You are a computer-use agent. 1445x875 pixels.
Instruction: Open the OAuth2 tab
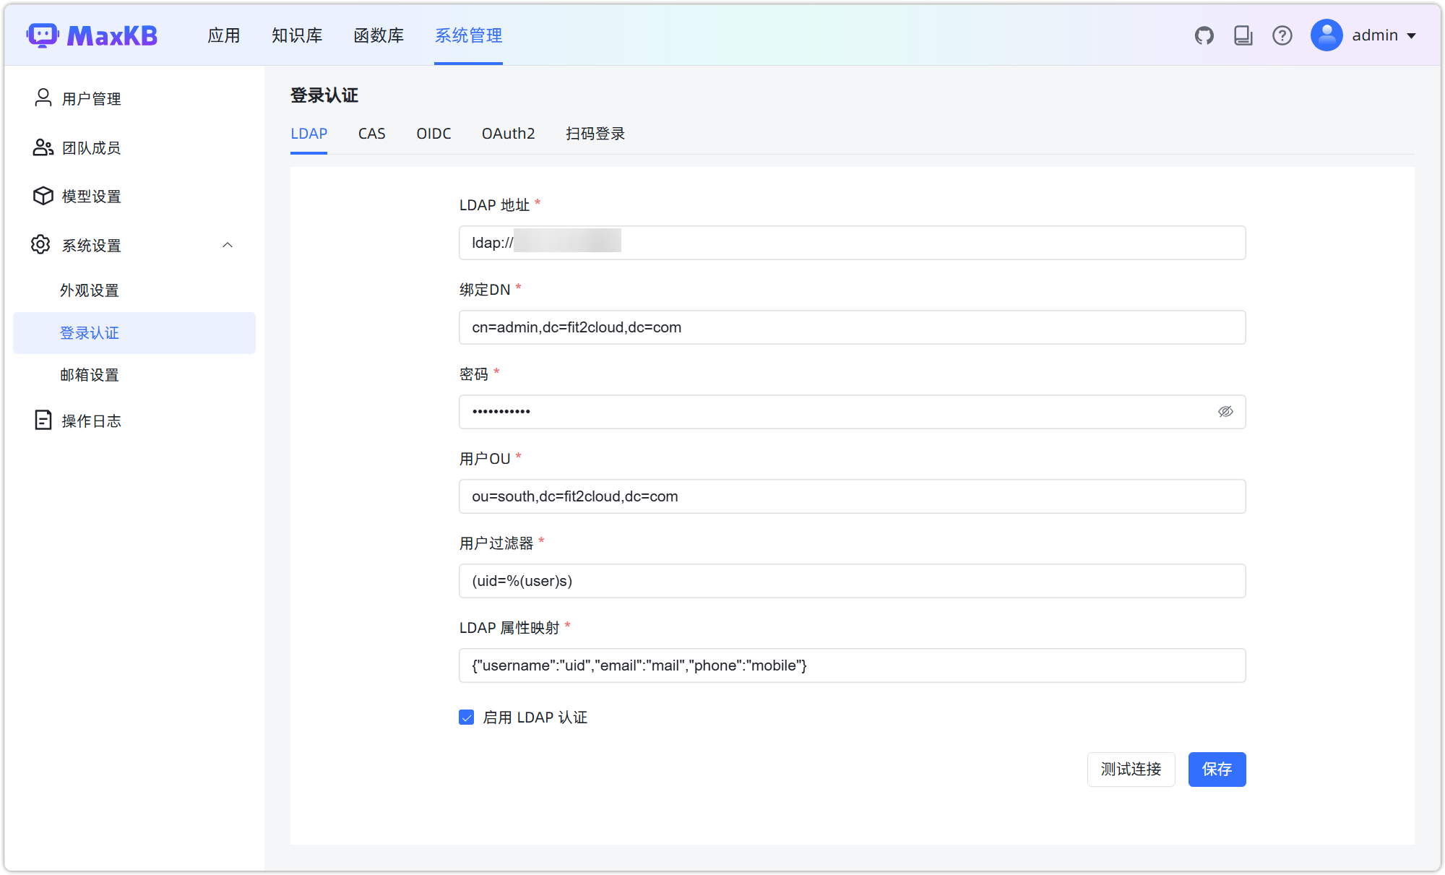coord(508,134)
